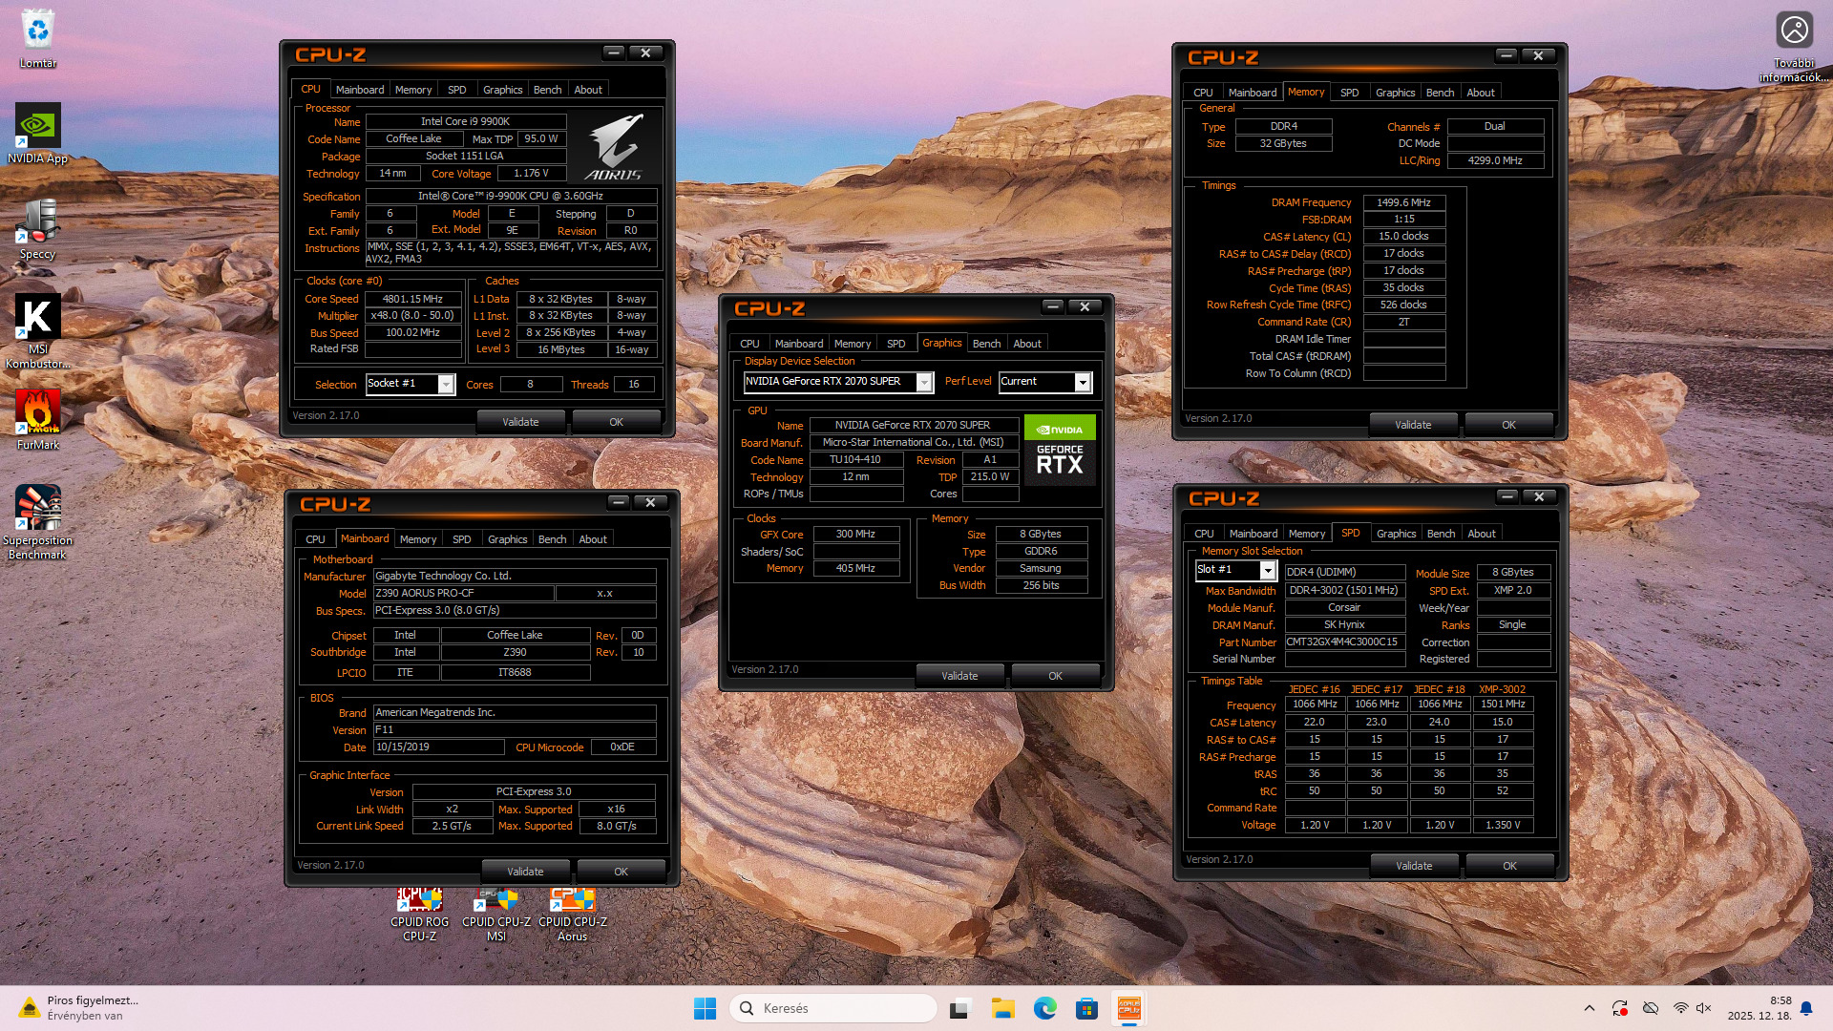This screenshot has height=1031, width=1833.
Task: Expand the display device RTX 2070 SUPER dropdown
Action: tap(923, 382)
